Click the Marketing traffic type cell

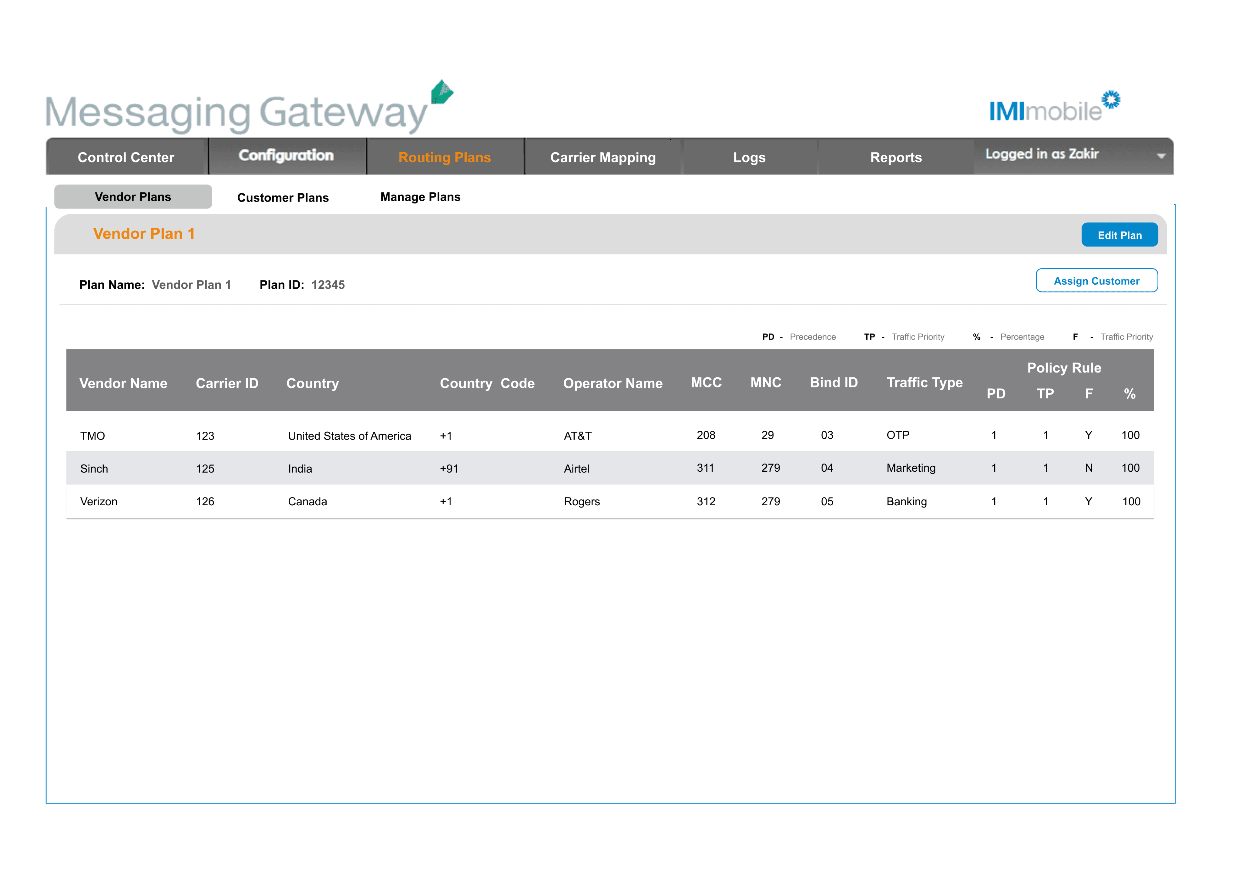(x=911, y=468)
